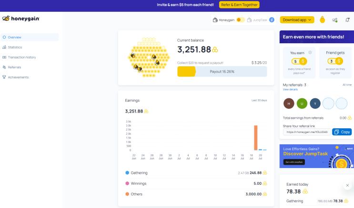Screen dimensions: 354x208
Task: Select referral avatar H
Action: point(289,104)
